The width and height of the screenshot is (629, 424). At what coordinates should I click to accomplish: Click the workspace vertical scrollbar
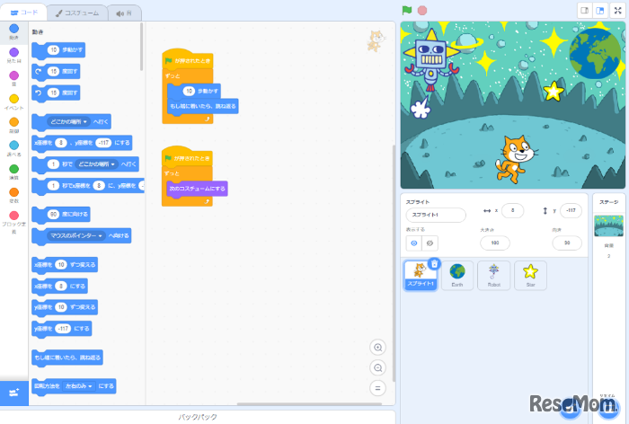tap(394, 262)
